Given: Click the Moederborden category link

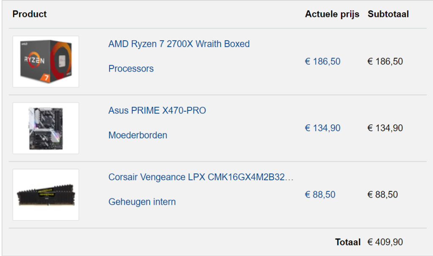Looking at the screenshot, I should pyautogui.click(x=138, y=135).
